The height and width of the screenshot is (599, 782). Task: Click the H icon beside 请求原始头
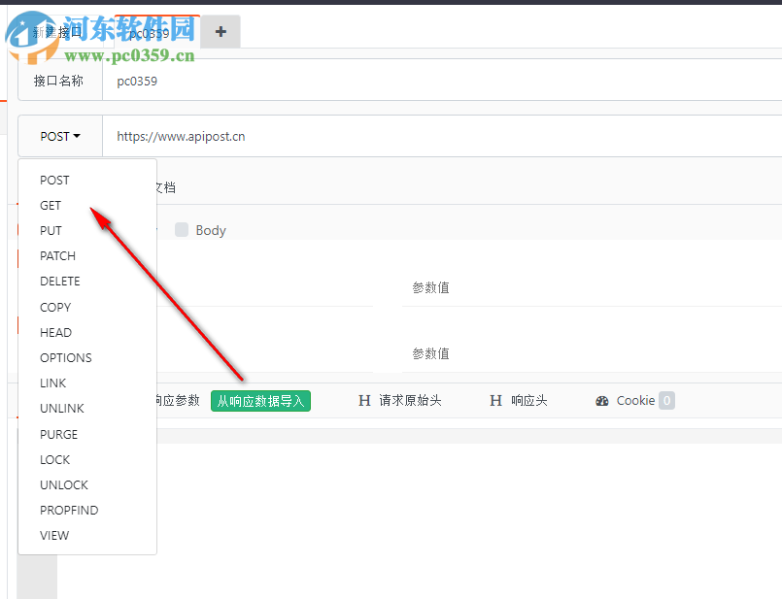coord(364,400)
